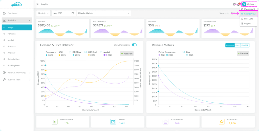
Task: Click the Inventory Growth bar chart icon
Action: pyautogui.click(x=55, y=122)
